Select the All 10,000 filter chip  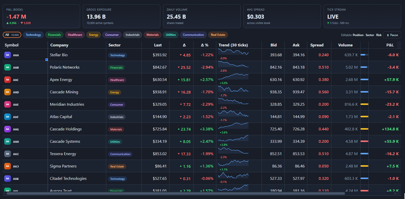[12, 35]
